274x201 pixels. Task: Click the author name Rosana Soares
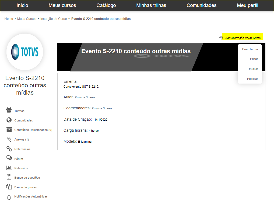click(85, 97)
